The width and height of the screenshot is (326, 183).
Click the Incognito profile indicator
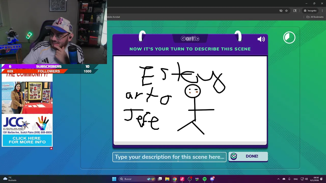pos(310,11)
